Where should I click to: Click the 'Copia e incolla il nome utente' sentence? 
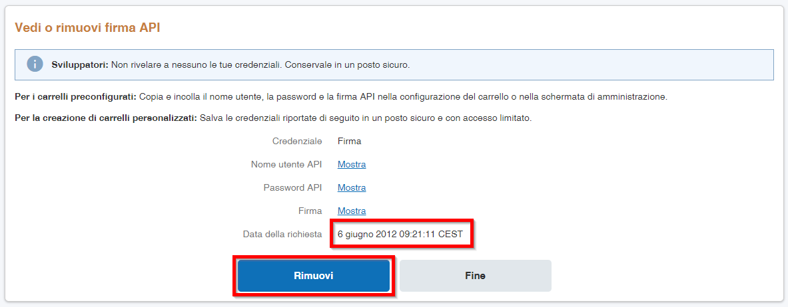click(x=403, y=97)
